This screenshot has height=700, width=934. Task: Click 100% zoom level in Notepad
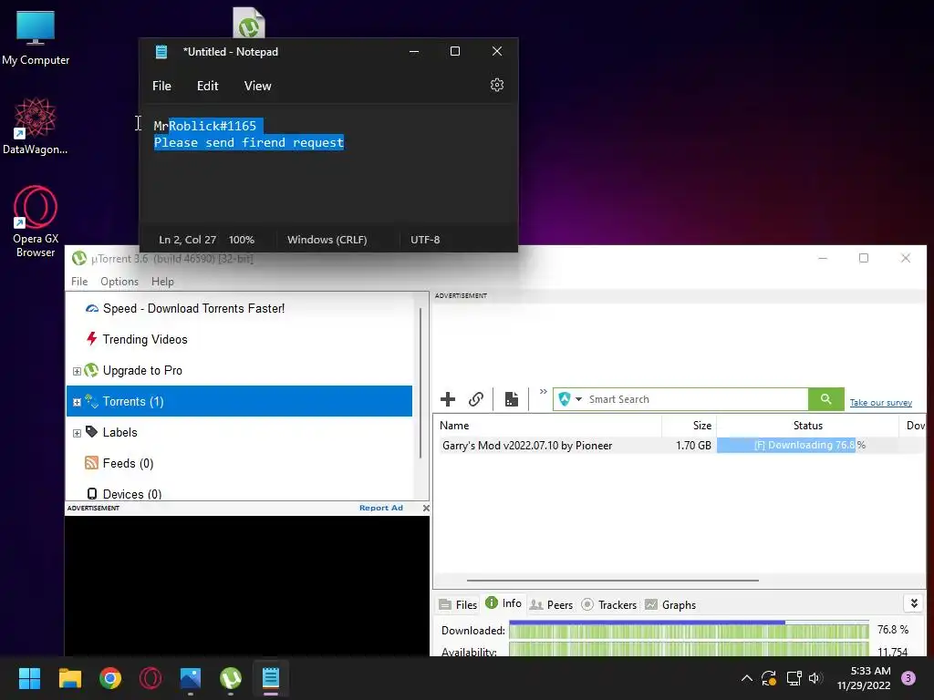[x=241, y=240]
